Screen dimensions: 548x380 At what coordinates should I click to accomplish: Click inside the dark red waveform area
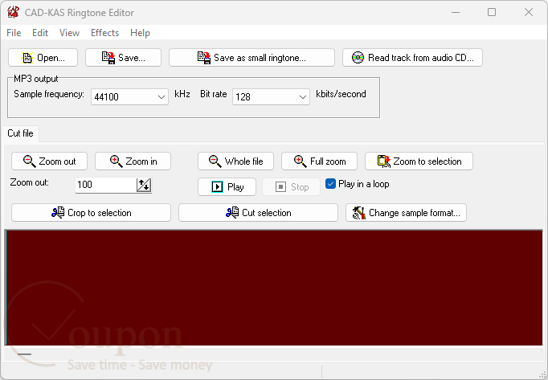pos(274,288)
